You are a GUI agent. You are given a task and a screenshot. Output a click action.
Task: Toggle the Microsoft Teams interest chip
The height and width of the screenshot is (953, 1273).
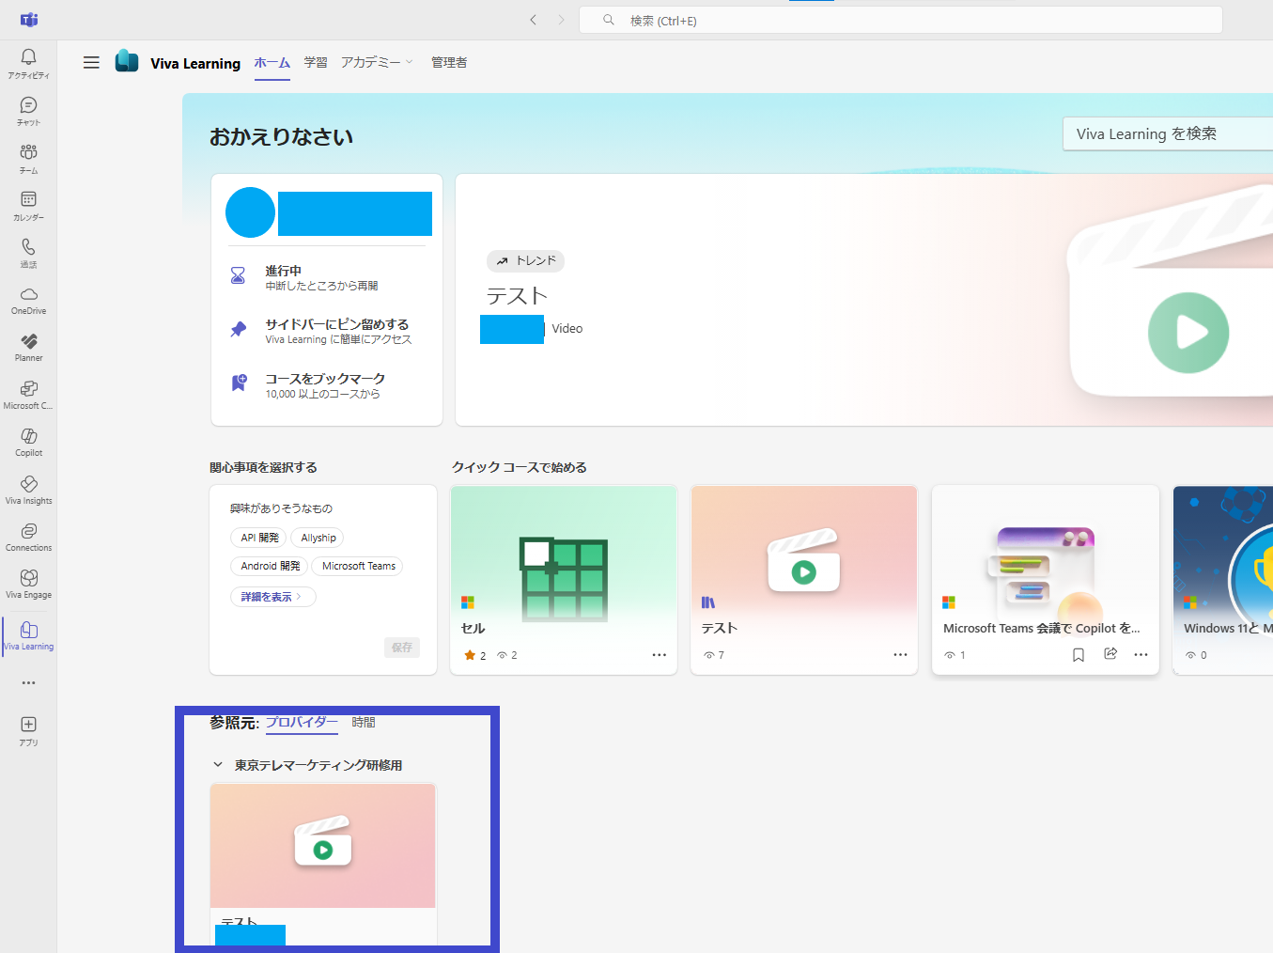357,566
